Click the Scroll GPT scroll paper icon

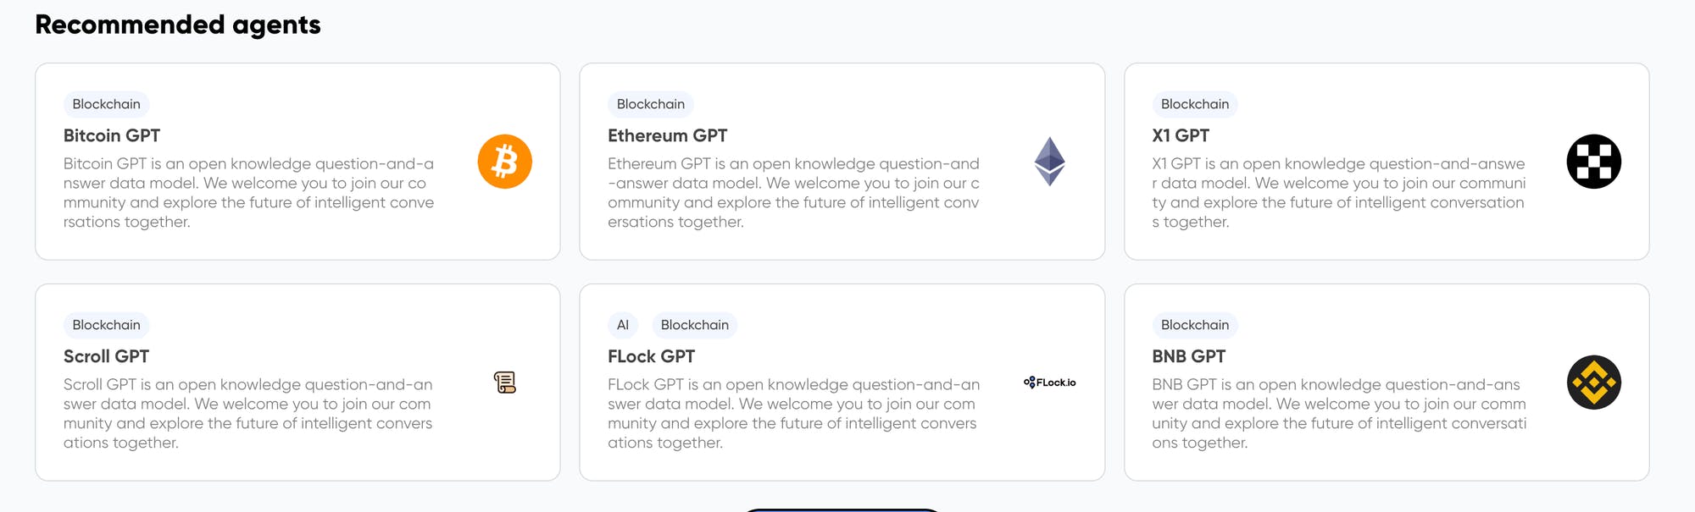click(x=504, y=383)
